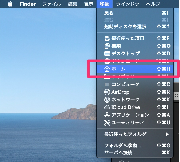The width and height of the screenshot is (180, 162).
Task: Click the grid view icon behind menu
Action: tap(177, 96)
